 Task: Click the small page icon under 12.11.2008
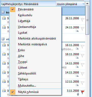pyautogui.click(x=77, y=85)
